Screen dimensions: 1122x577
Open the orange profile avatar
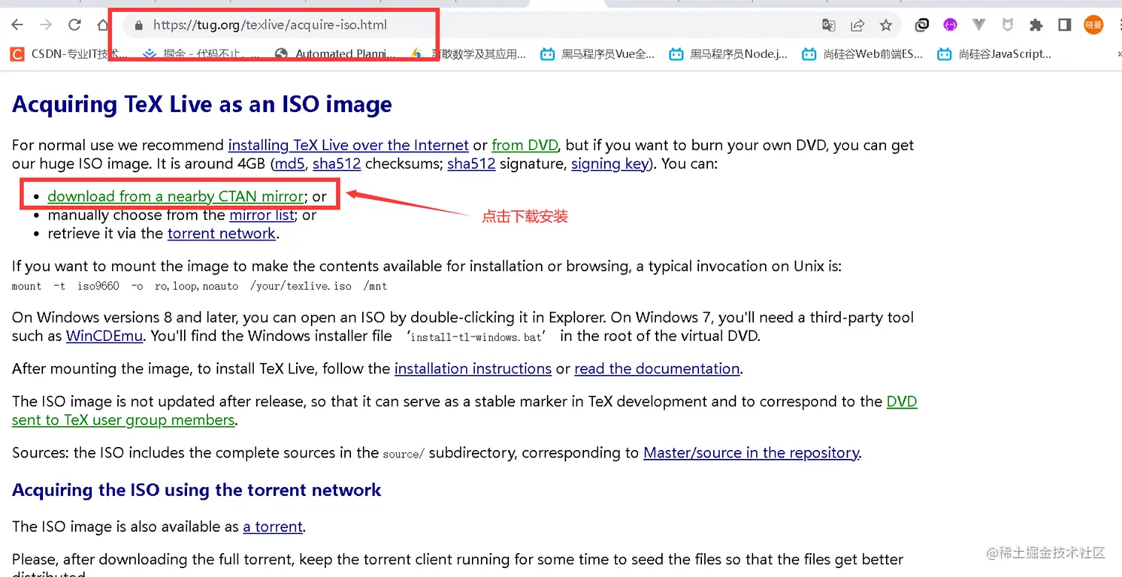(1094, 25)
